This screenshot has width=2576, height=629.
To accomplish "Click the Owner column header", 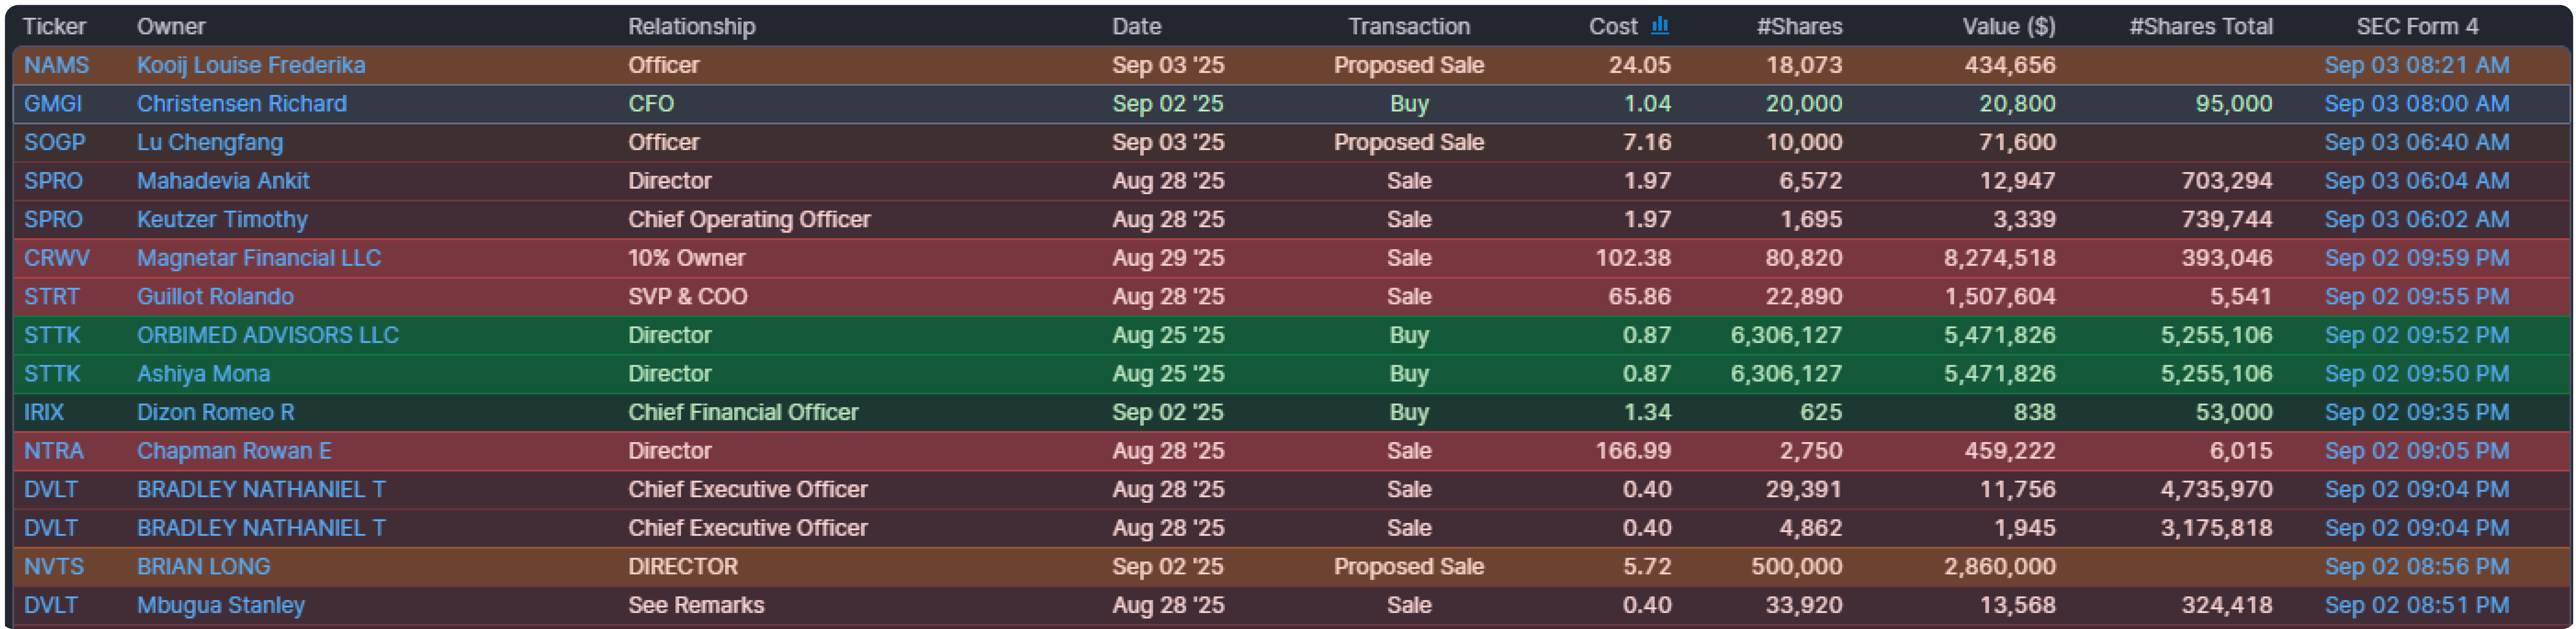I will [171, 26].
